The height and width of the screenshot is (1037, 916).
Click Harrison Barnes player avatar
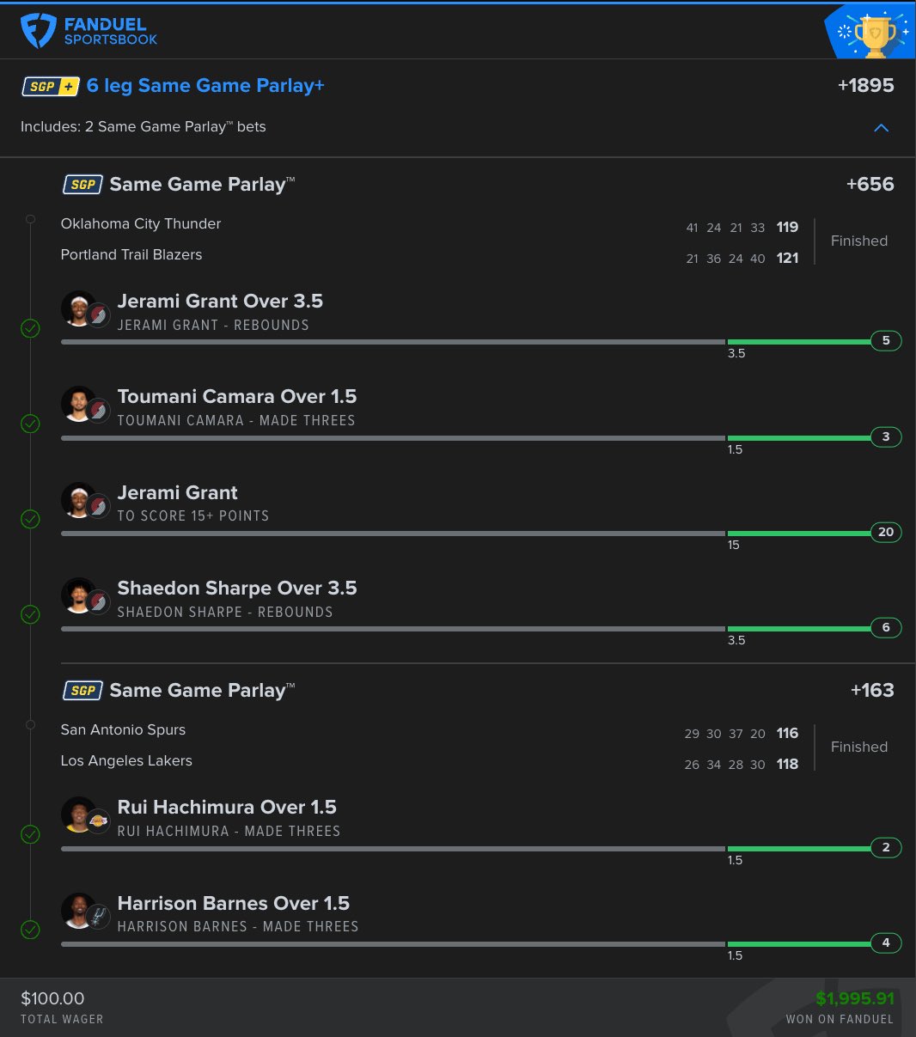[79, 911]
